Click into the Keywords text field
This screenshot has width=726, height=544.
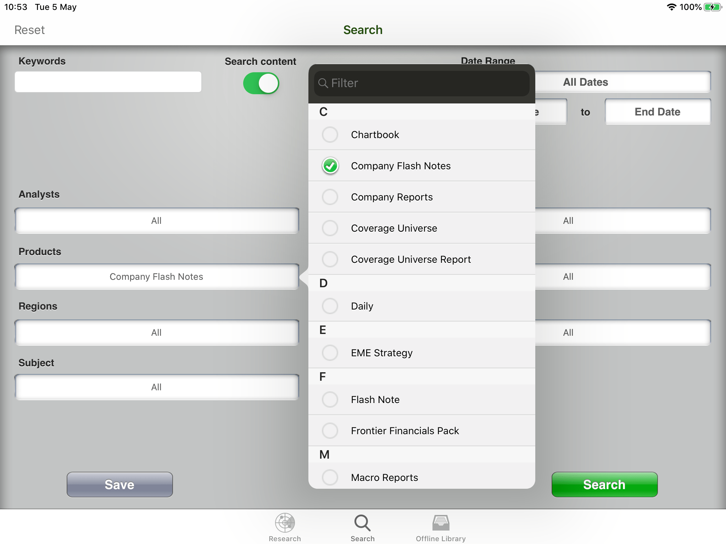pos(108,82)
